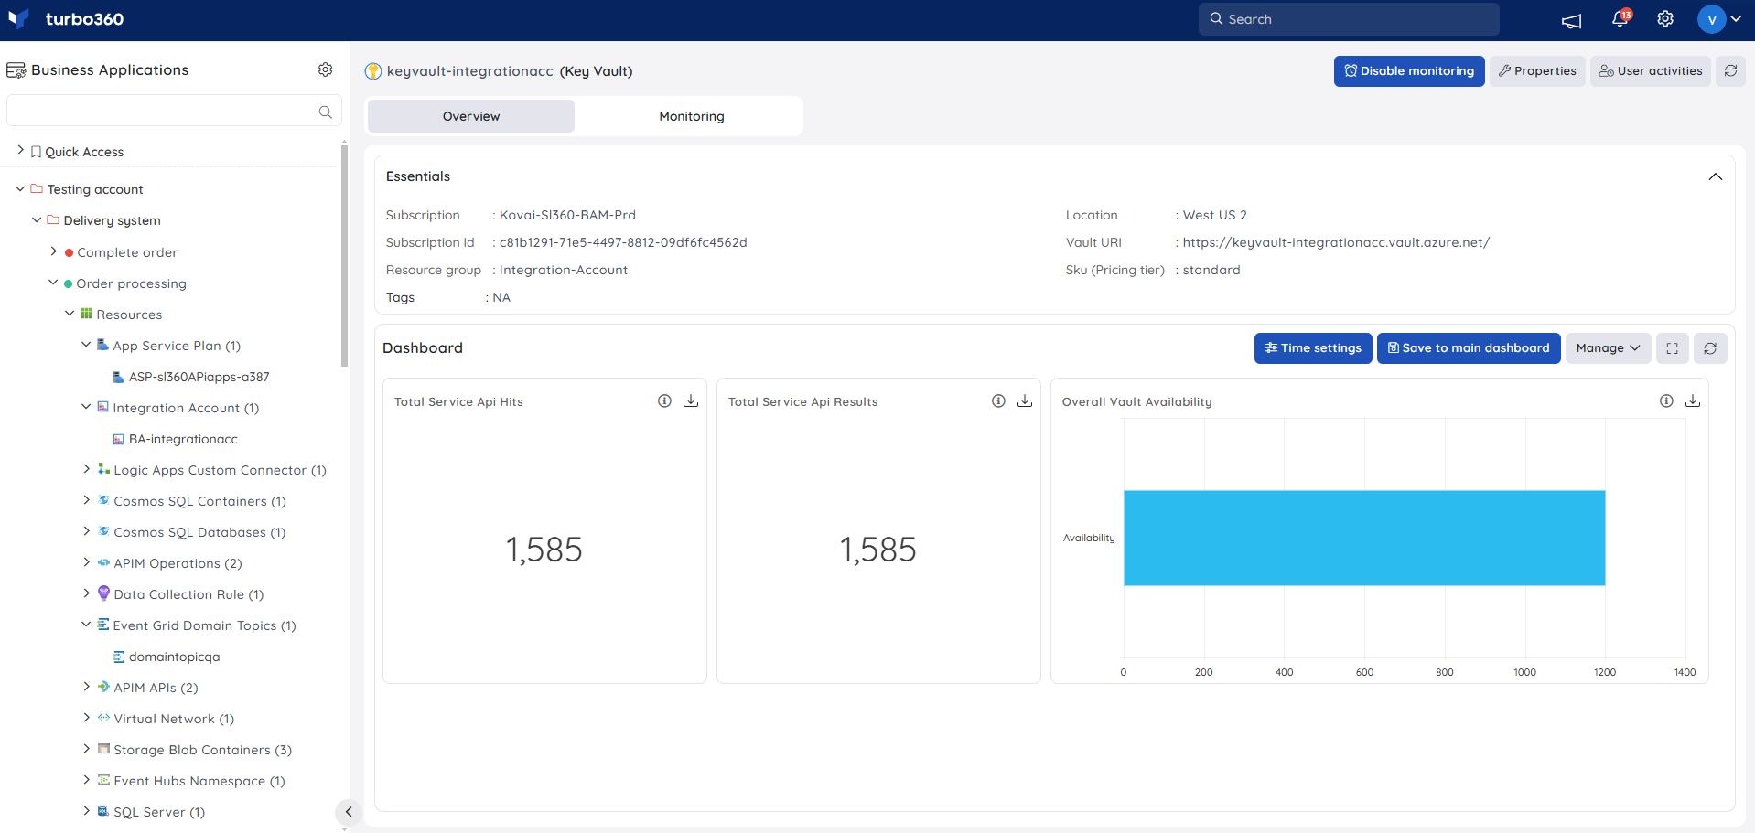Refresh the Key Vault resource page

[x=1730, y=70]
